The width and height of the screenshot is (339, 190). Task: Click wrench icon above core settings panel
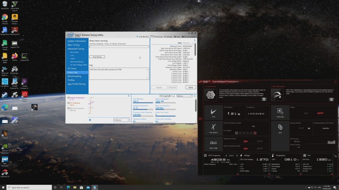click(195, 40)
